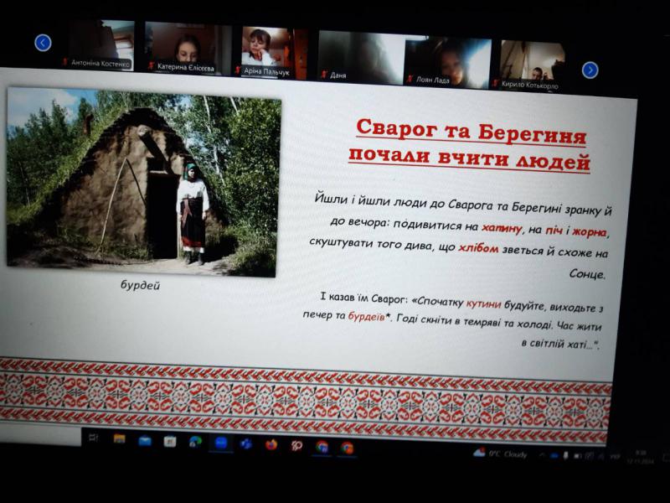Image resolution: width=670 pixels, height=503 pixels.
Task: Open the Chrome profile window on taskbar
Action: [322, 447]
